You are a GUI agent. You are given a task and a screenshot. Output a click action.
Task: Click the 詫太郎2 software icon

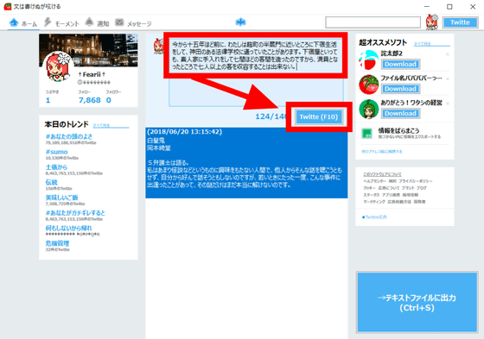369,60
